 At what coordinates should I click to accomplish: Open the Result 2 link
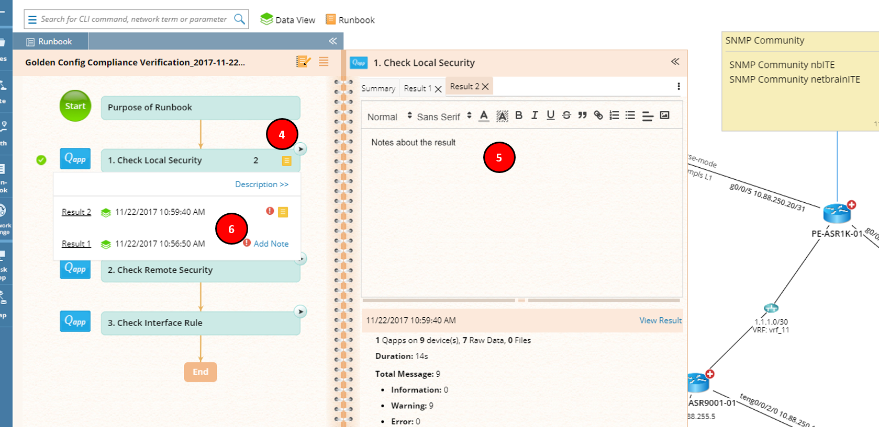tap(76, 212)
